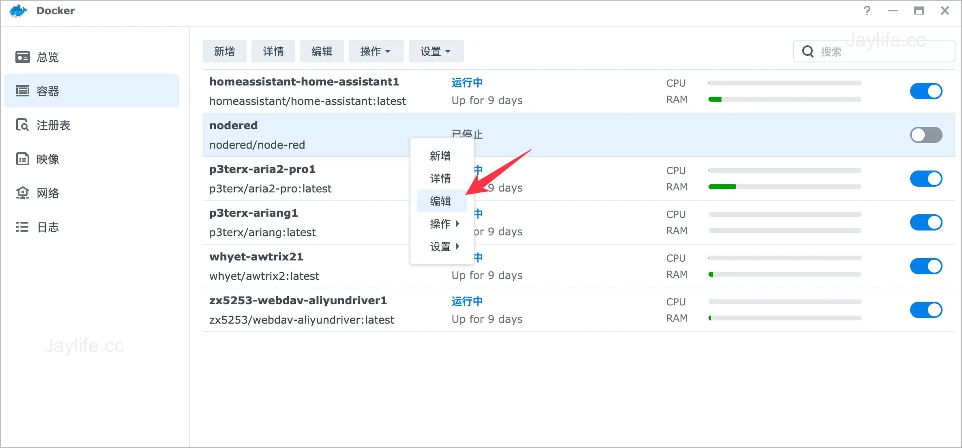
Task: Choose 详情 from the context menu
Action: [440, 178]
